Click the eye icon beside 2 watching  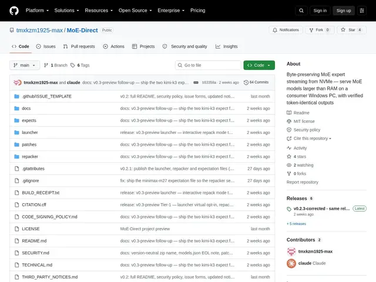[289, 165]
